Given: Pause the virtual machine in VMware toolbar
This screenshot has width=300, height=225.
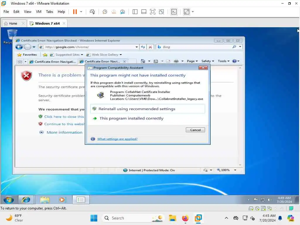Looking at the screenshot, I should point(75,12).
